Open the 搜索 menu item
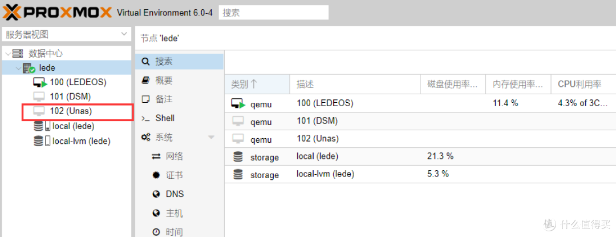Image resolution: width=616 pixels, height=237 pixels. [179, 62]
